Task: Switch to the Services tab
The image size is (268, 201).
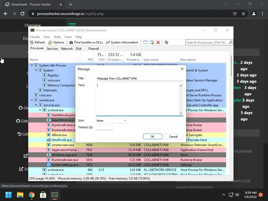Action: tap(52, 48)
